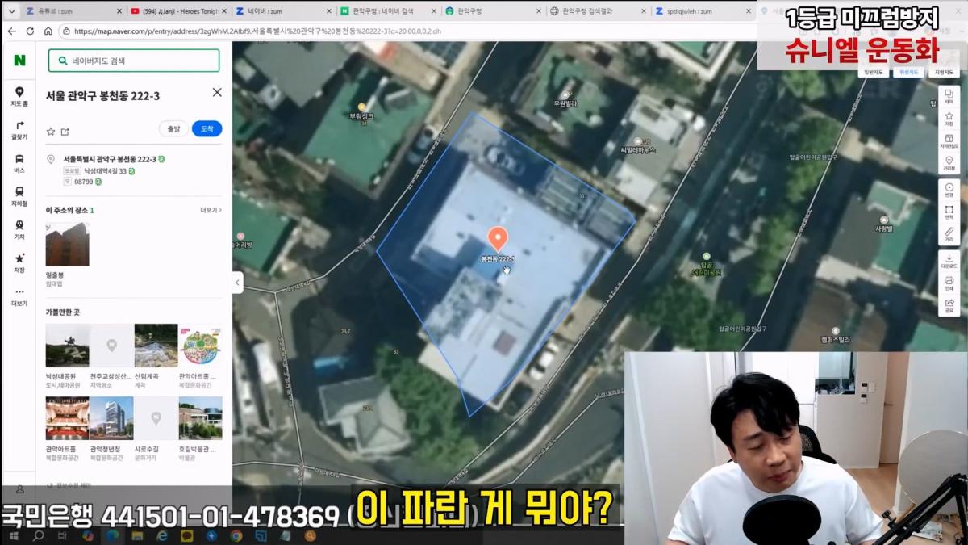Screen dimensions: 968x545
Task: Open KakaoTalk from the Windows taskbar
Action: tap(186, 535)
